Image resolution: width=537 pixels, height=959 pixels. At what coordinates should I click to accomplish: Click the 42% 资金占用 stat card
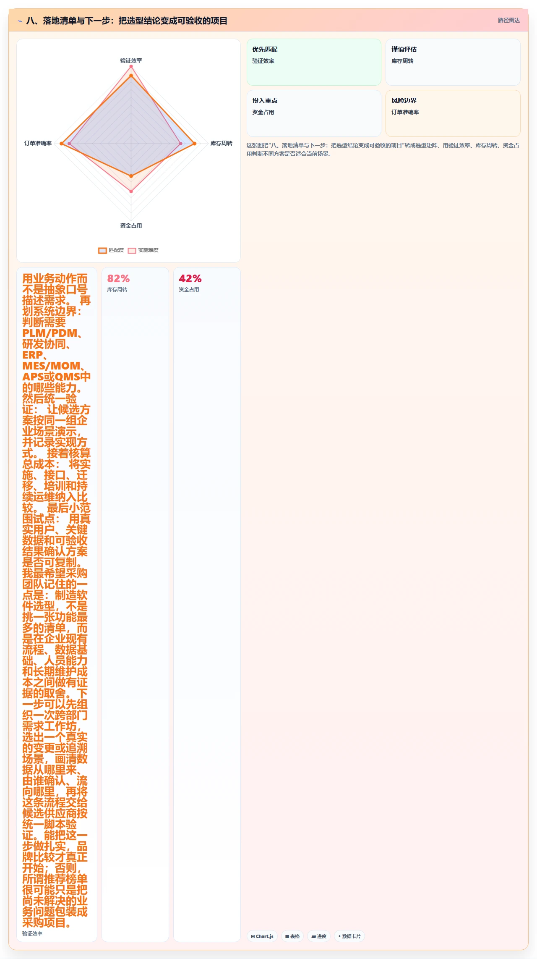pyautogui.click(x=207, y=604)
